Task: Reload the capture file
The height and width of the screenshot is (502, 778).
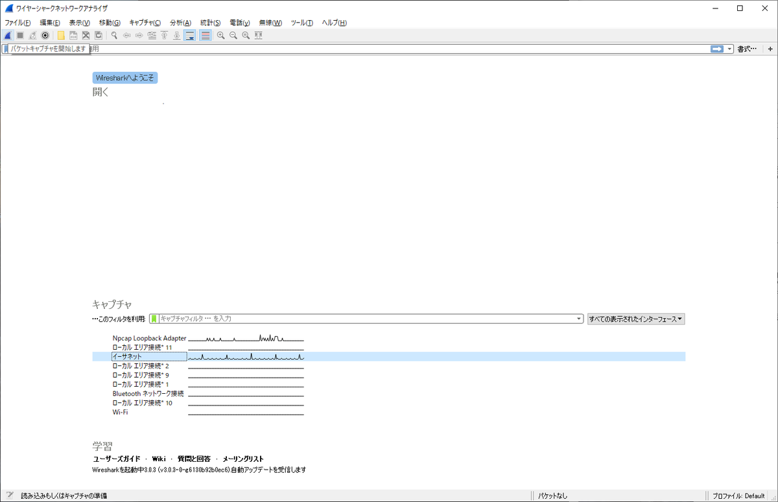Action: [x=98, y=35]
